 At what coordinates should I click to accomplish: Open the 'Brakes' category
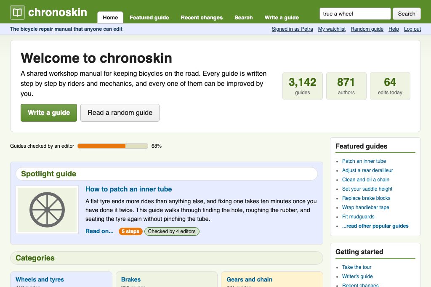131,279
